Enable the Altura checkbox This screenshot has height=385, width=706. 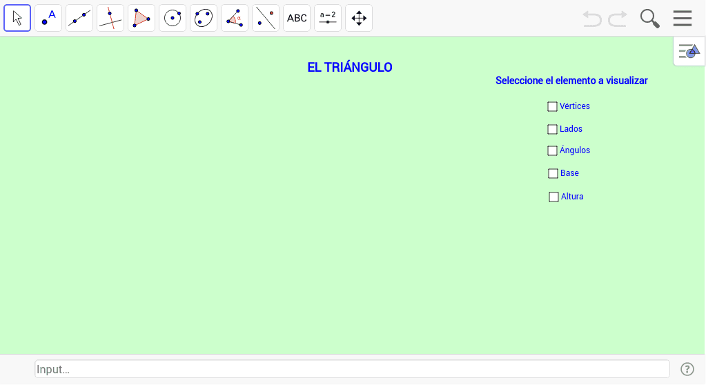[x=553, y=197]
